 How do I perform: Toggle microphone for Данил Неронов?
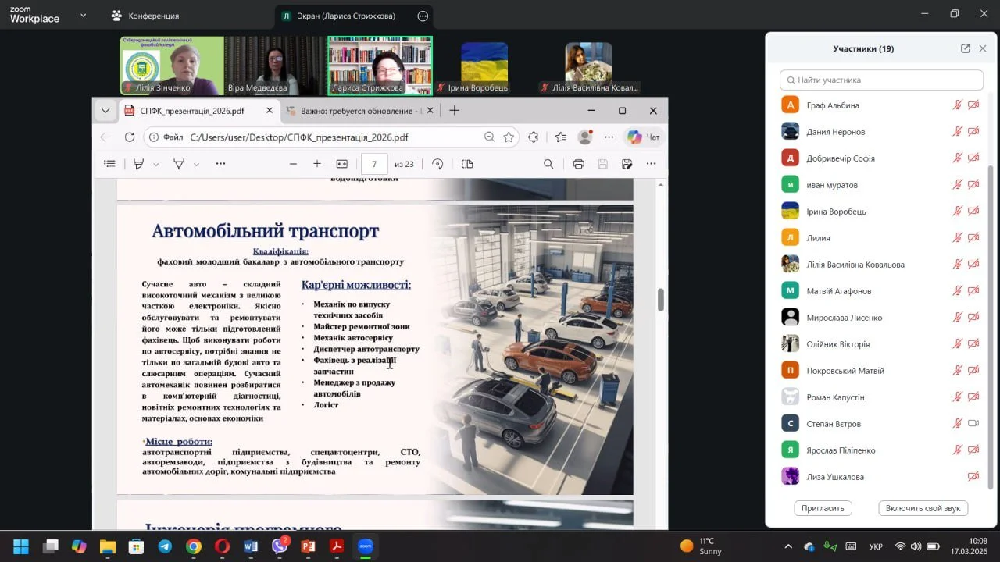click(957, 132)
